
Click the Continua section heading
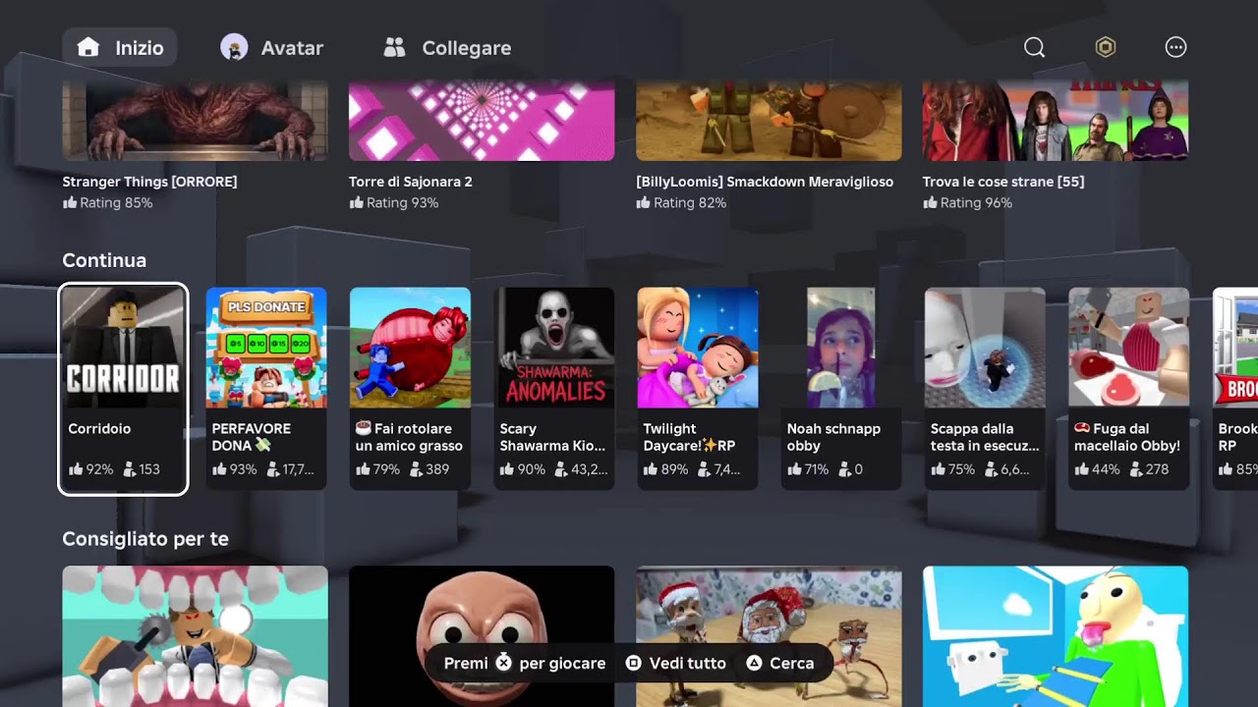click(104, 260)
